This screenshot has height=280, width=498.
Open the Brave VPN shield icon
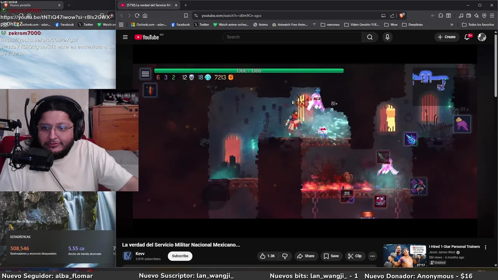(x=484, y=16)
